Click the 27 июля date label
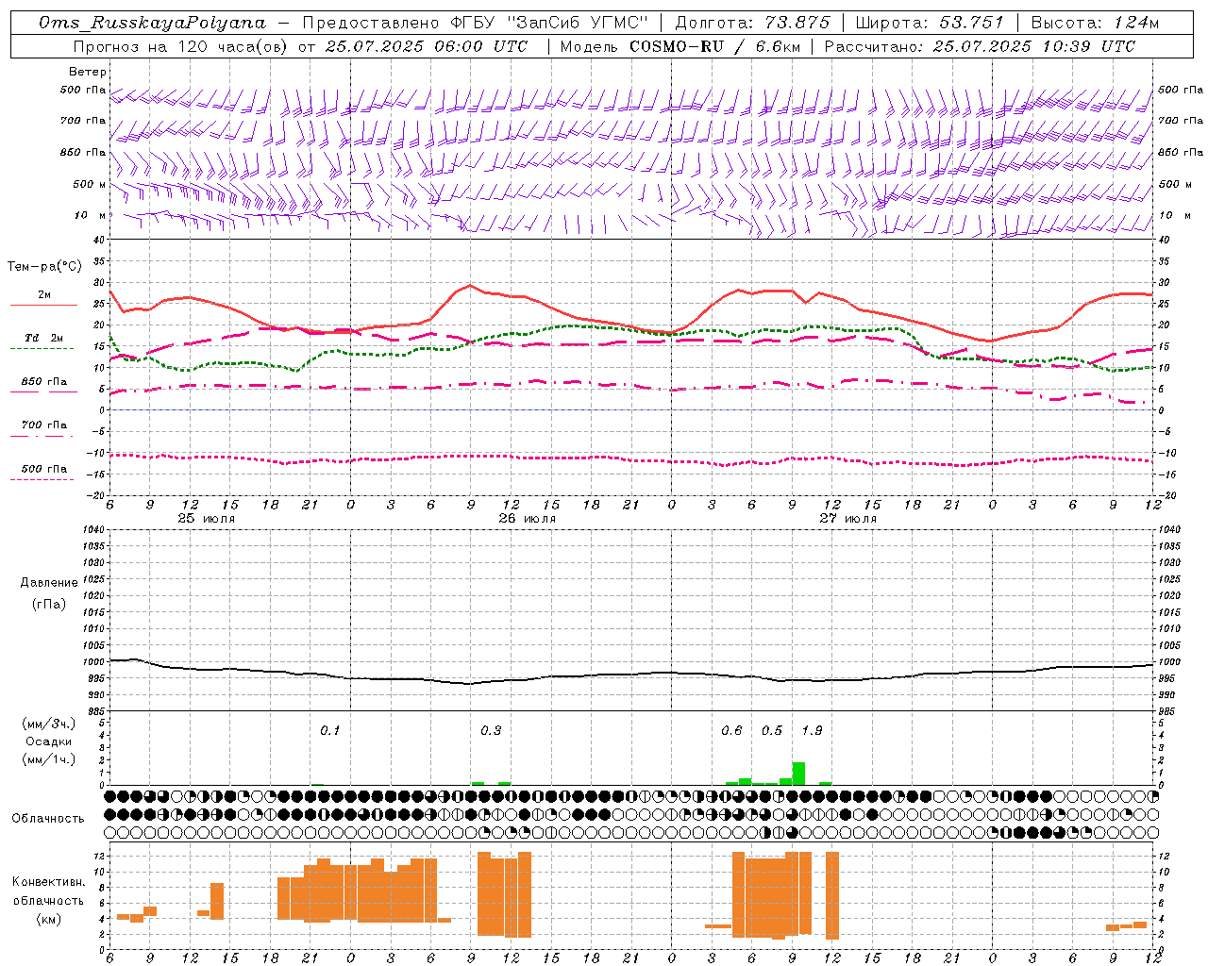 point(847,519)
